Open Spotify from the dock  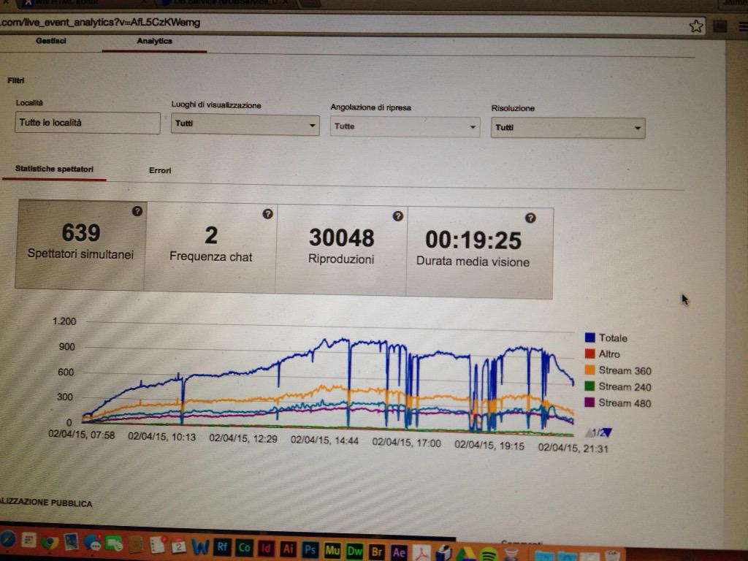tap(488, 554)
